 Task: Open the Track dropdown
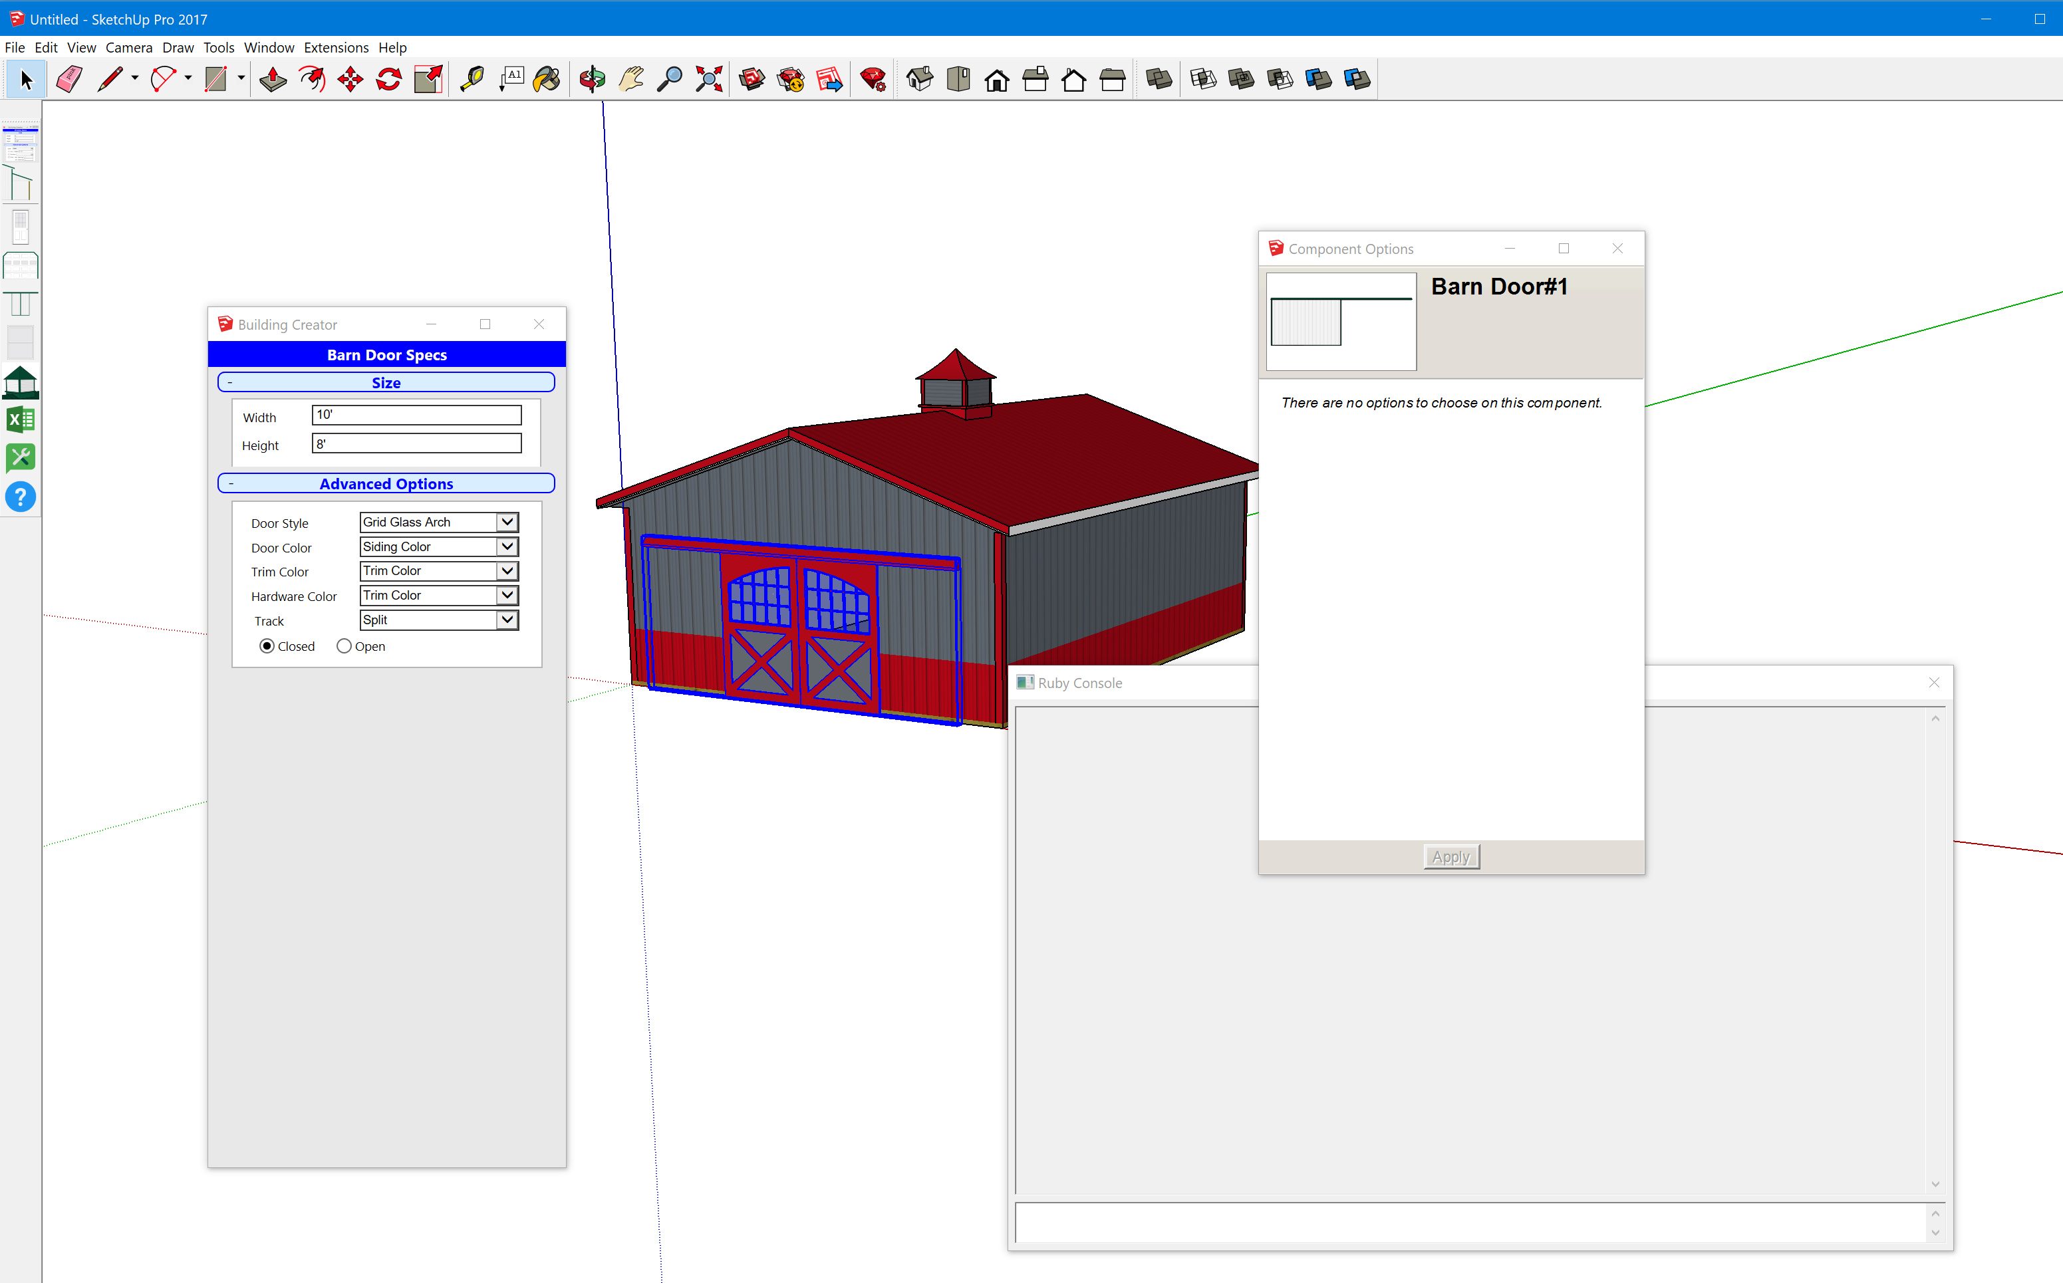(439, 620)
